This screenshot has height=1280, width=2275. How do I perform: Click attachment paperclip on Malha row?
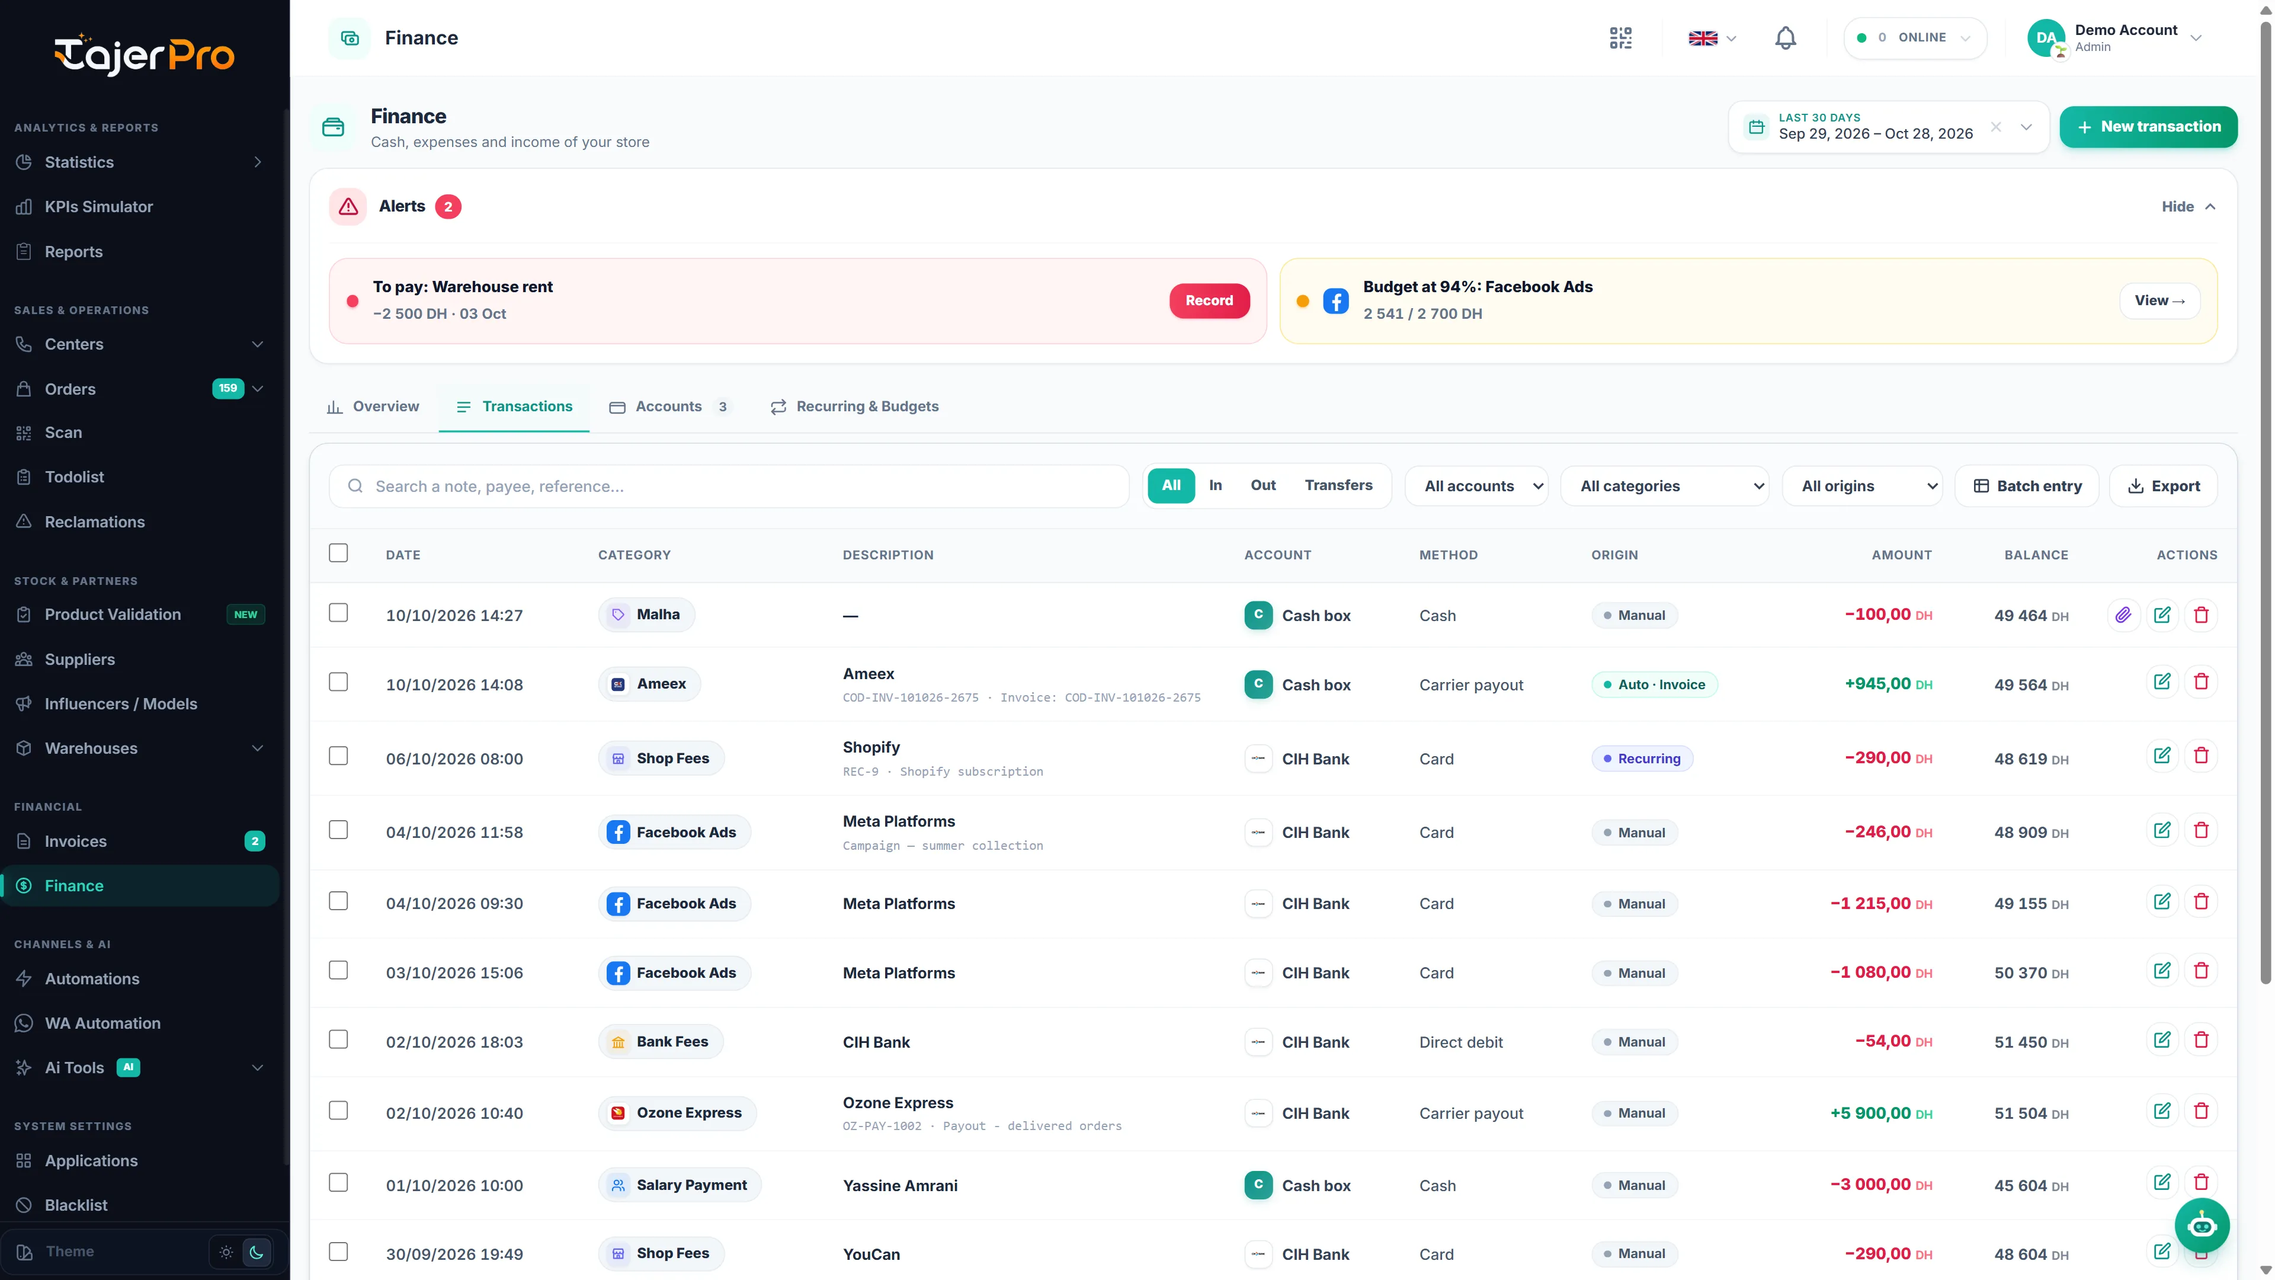2123,615
